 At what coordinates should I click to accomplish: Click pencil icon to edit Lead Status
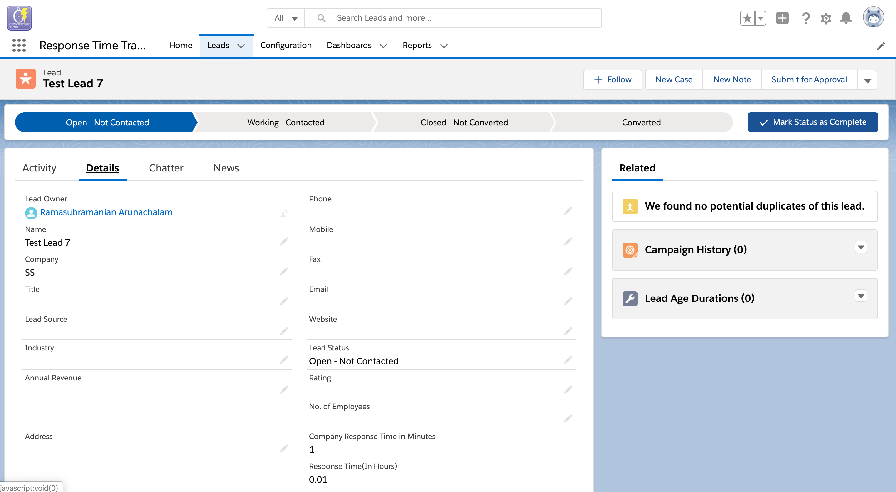coord(568,360)
